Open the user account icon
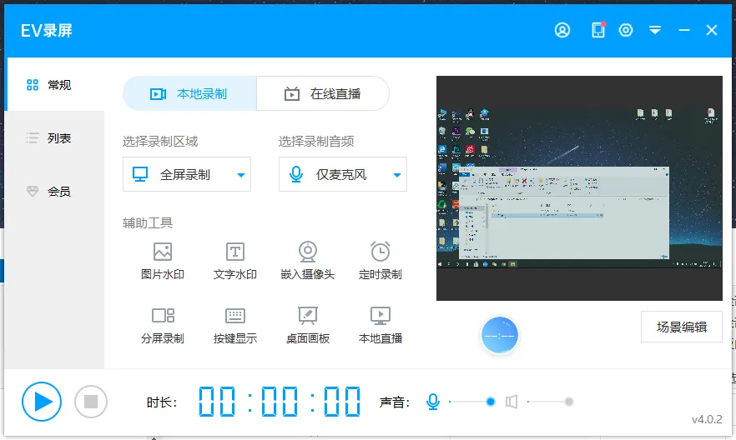Viewport: 736px width, 440px height. [x=562, y=30]
